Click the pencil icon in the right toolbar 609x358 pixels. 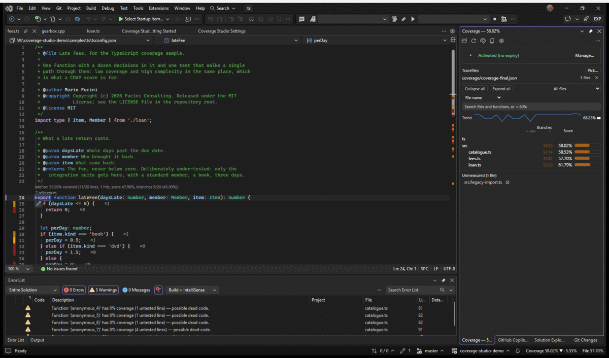pyautogui.click(x=403, y=19)
